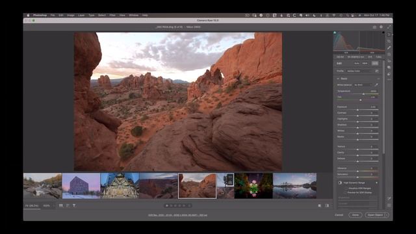Open the Image menu
The width and height of the screenshot is (416, 234).
point(71,16)
